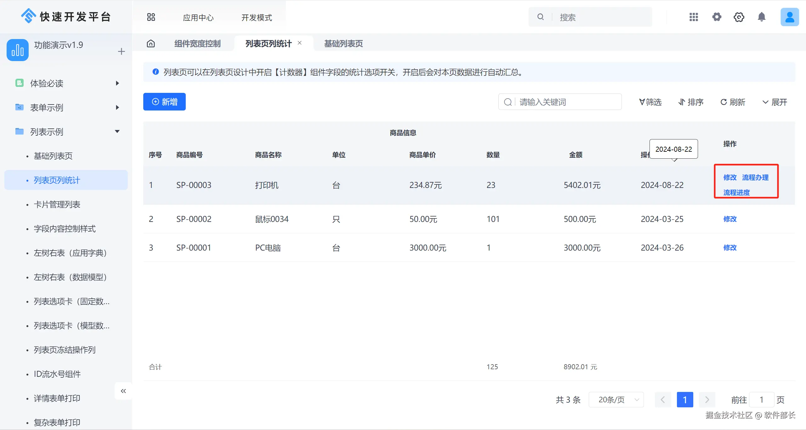
Task: Open the 筛选 filter option
Action: [x=650, y=102]
